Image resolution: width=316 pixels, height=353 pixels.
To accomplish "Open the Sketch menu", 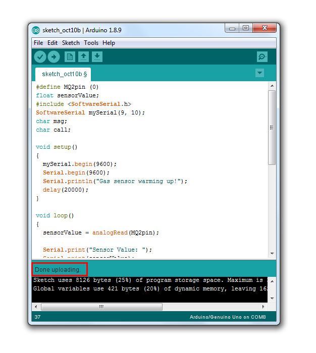I will click(71, 43).
